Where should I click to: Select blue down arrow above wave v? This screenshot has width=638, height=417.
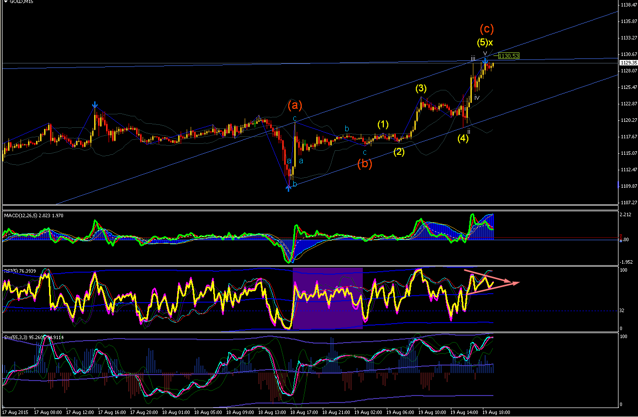(485, 61)
